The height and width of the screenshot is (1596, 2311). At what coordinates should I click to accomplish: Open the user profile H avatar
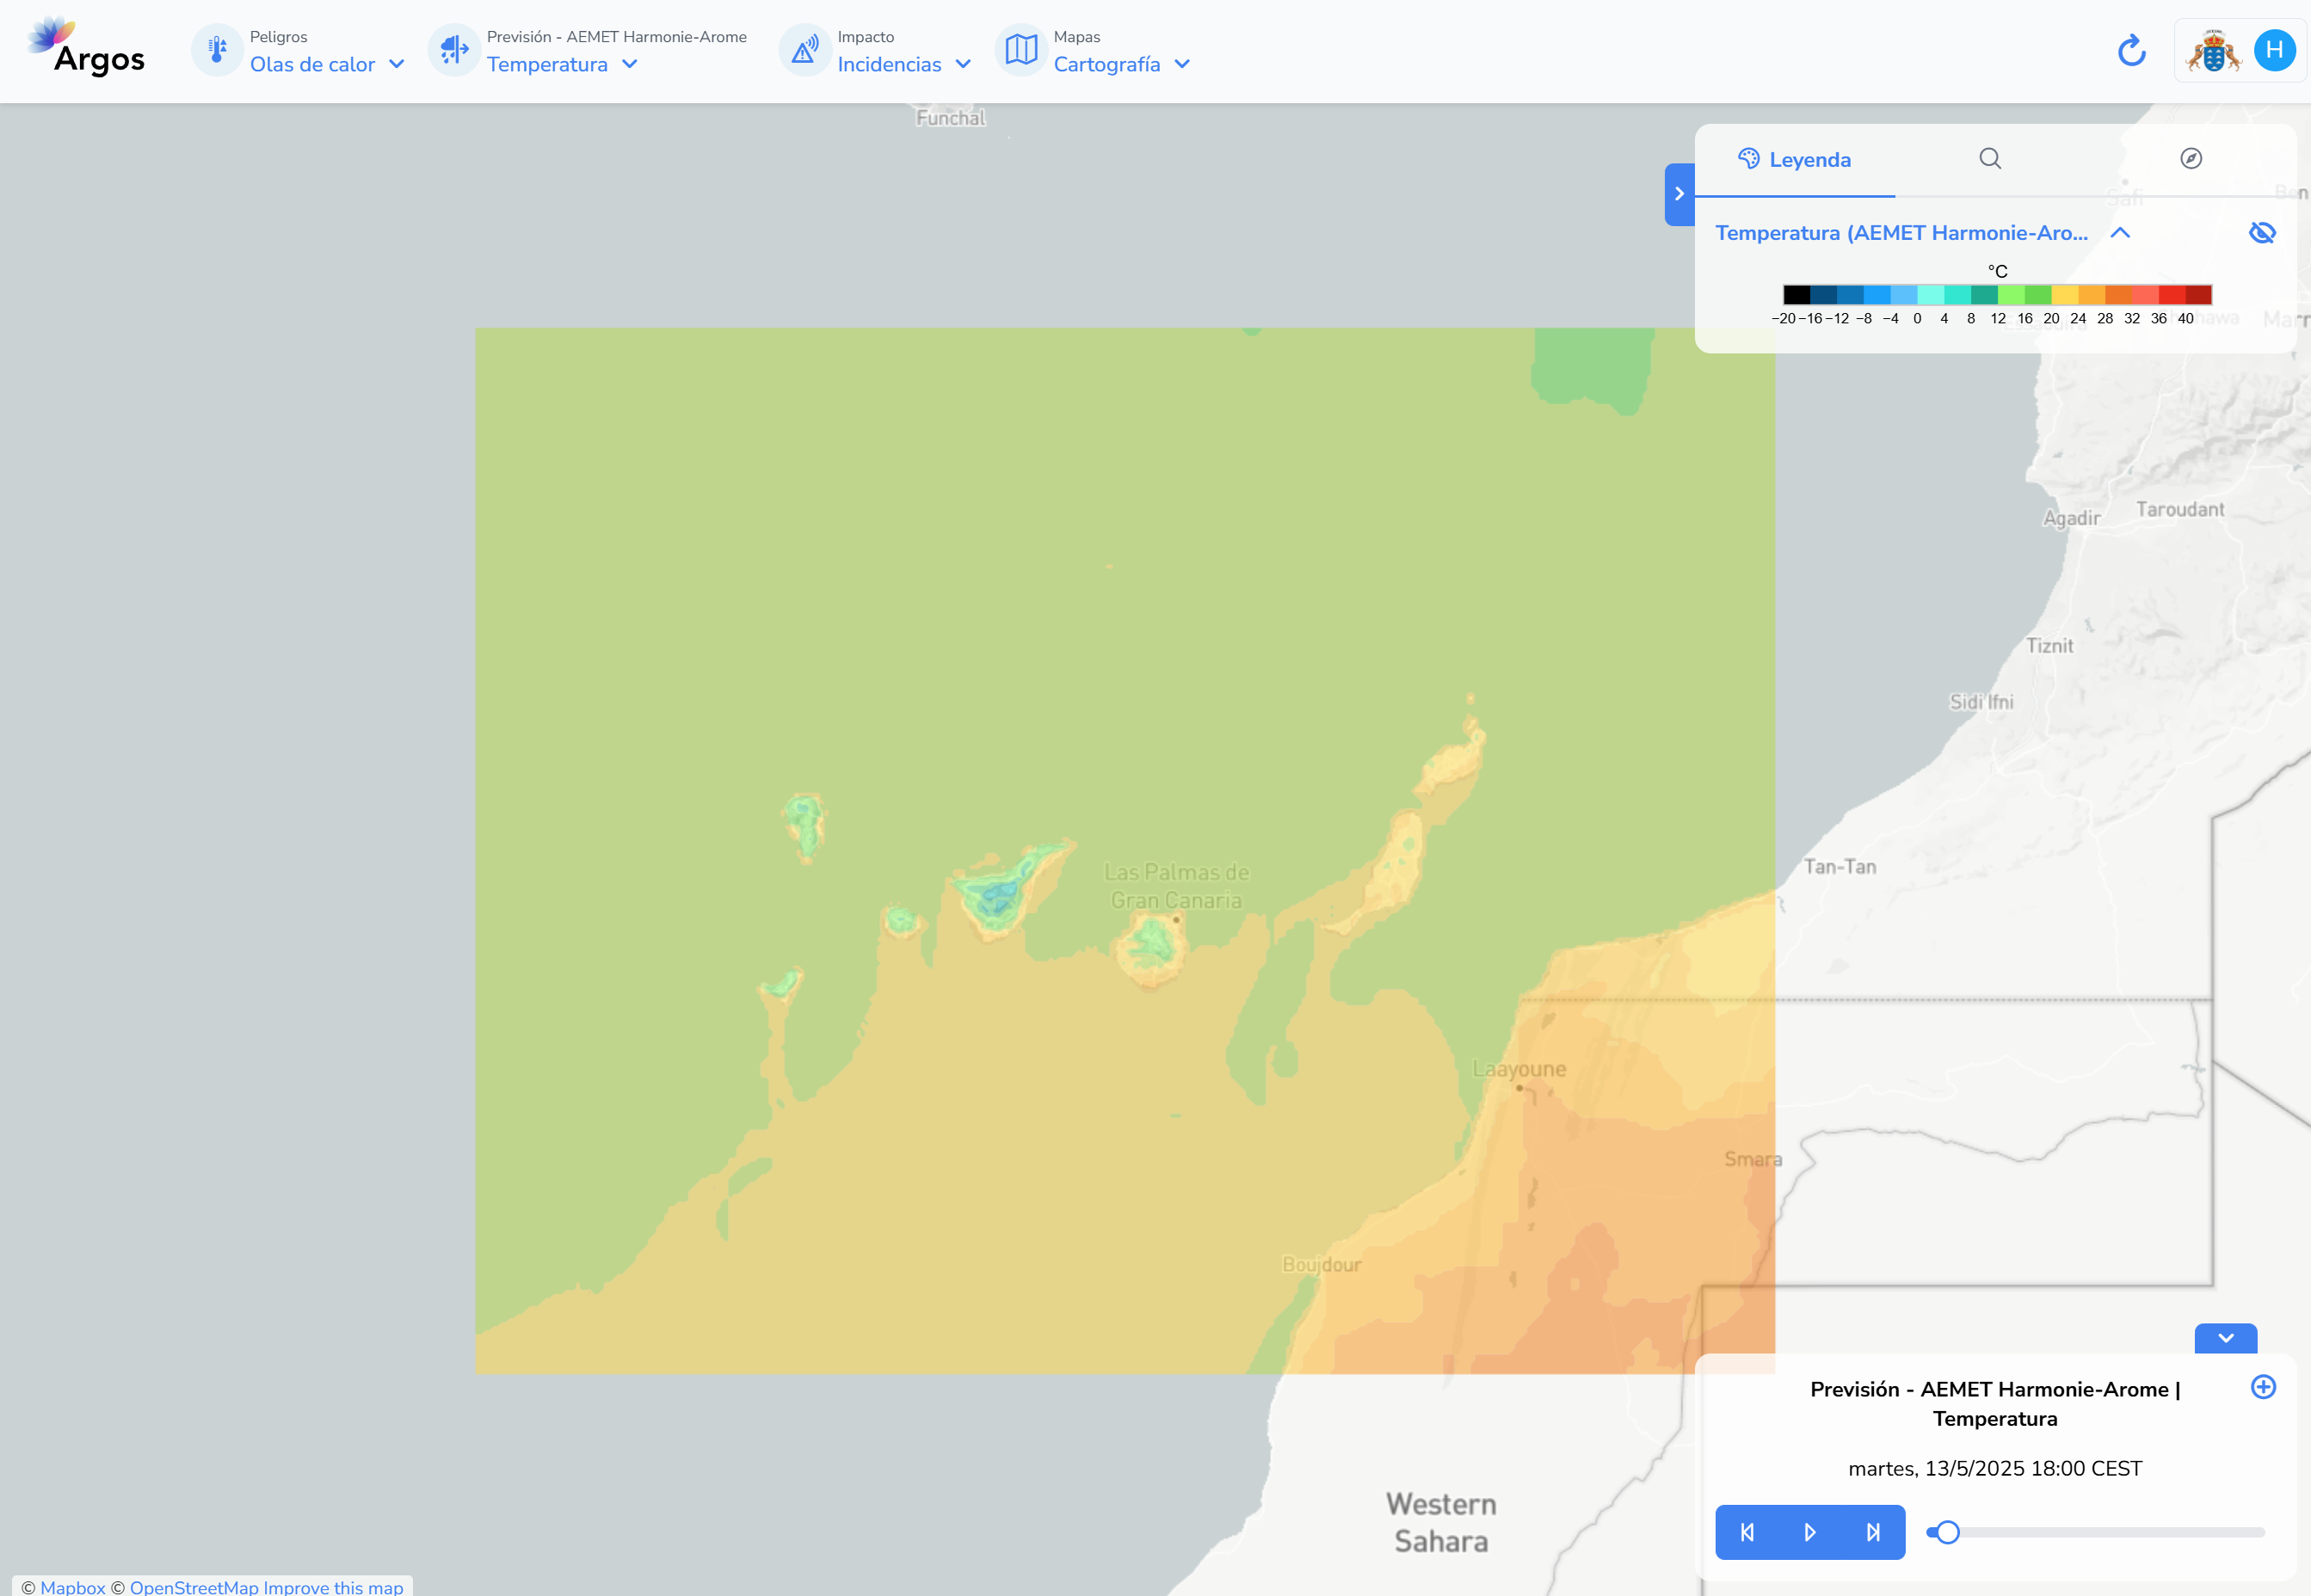point(2274,50)
